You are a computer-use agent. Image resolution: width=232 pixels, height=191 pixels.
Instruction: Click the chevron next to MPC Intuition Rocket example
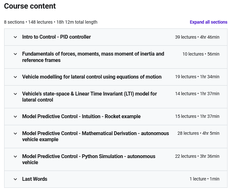click(15, 117)
